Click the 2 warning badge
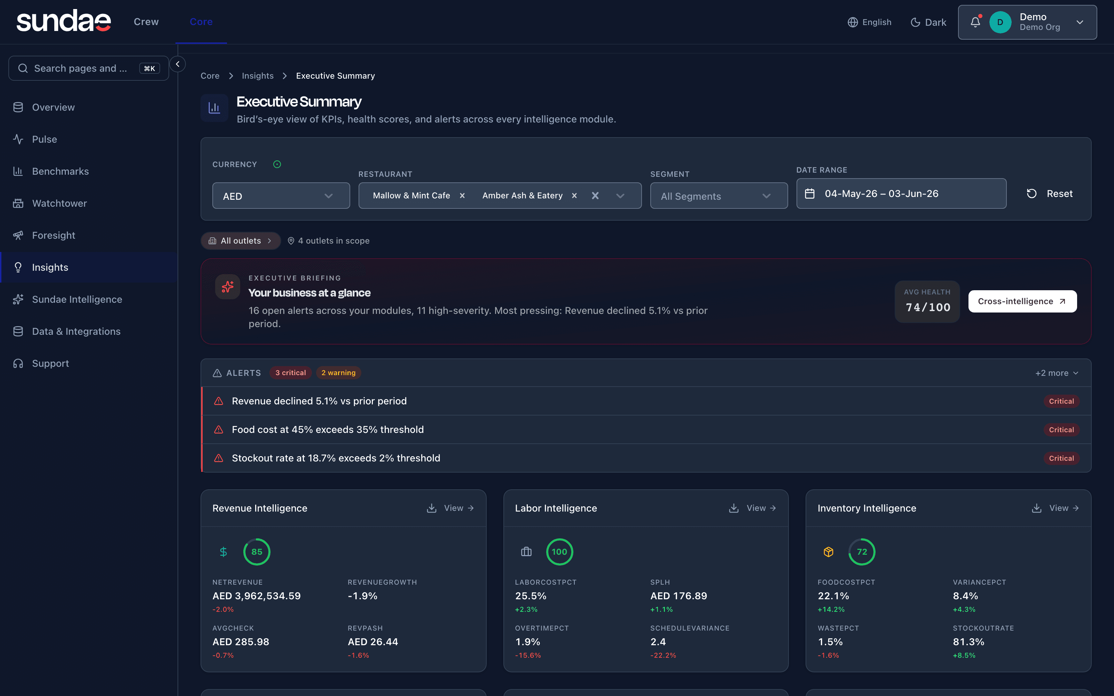 (338, 372)
